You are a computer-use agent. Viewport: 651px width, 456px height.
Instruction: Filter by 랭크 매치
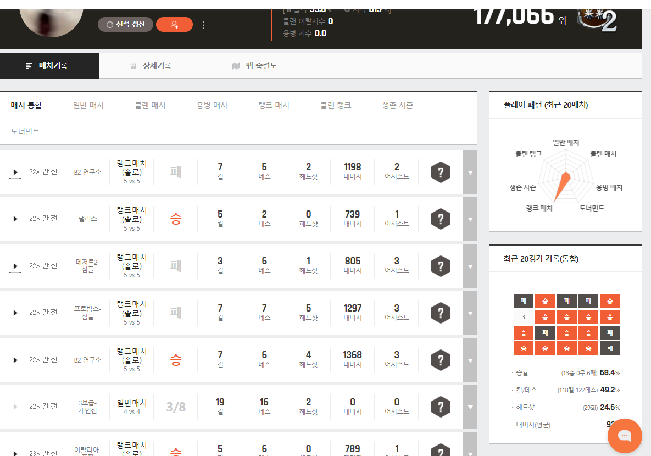coord(274,105)
